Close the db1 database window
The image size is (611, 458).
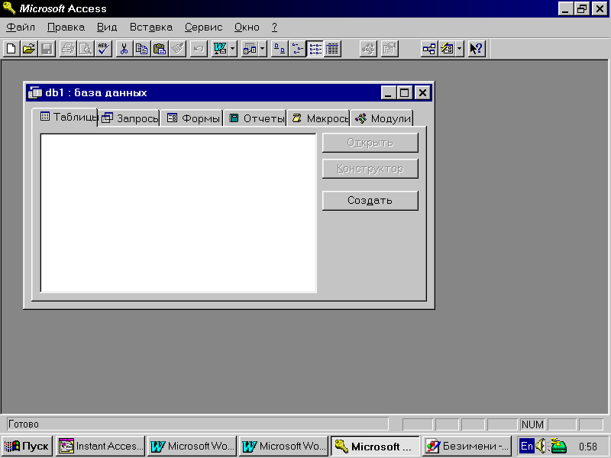422,92
